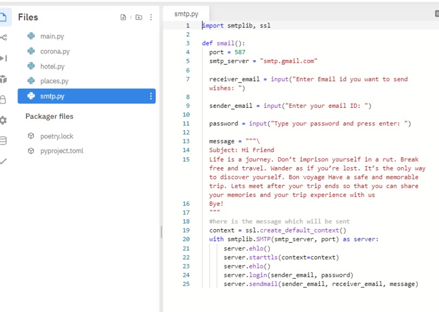Open the debugger play icon in sidebar

tap(3, 58)
